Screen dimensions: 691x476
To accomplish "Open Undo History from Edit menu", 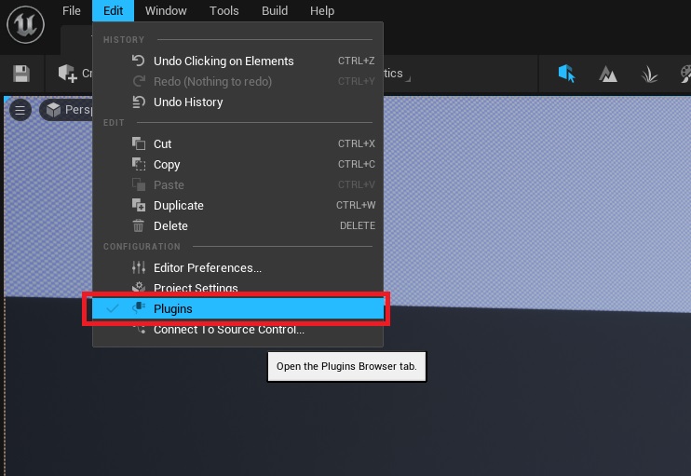I will click(x=188, y=102).
